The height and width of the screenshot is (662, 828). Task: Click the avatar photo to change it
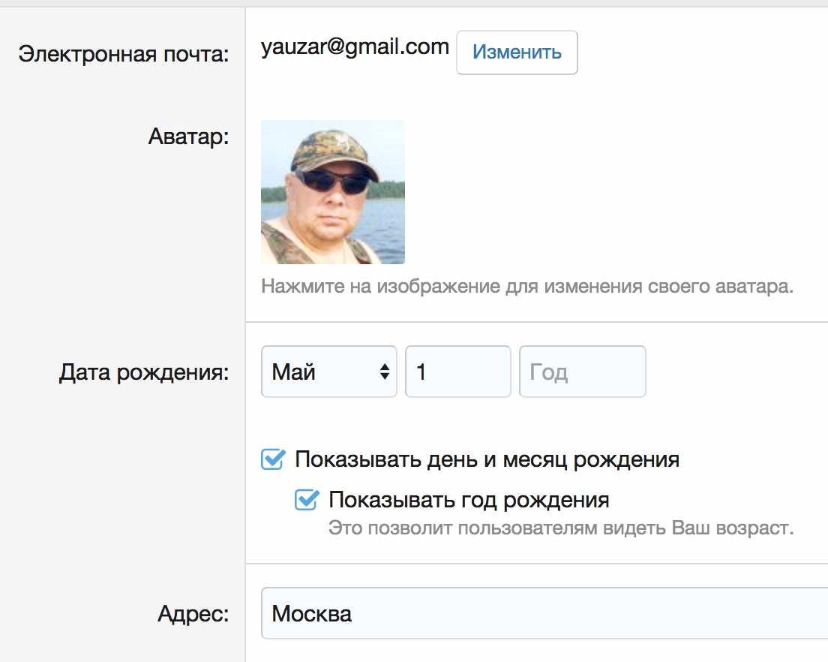click(332, 192)
